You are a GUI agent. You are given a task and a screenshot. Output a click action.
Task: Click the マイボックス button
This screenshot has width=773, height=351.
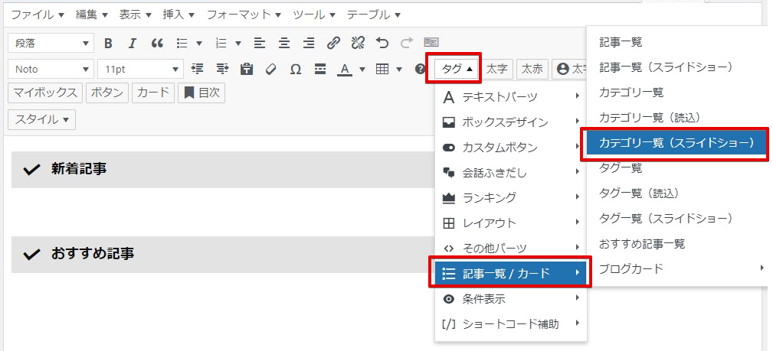click(x=45, y=93)
